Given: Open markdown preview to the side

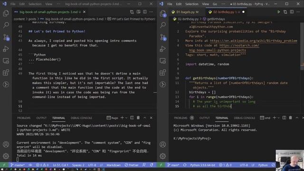Looking at the screenshot, I should 138,12.
